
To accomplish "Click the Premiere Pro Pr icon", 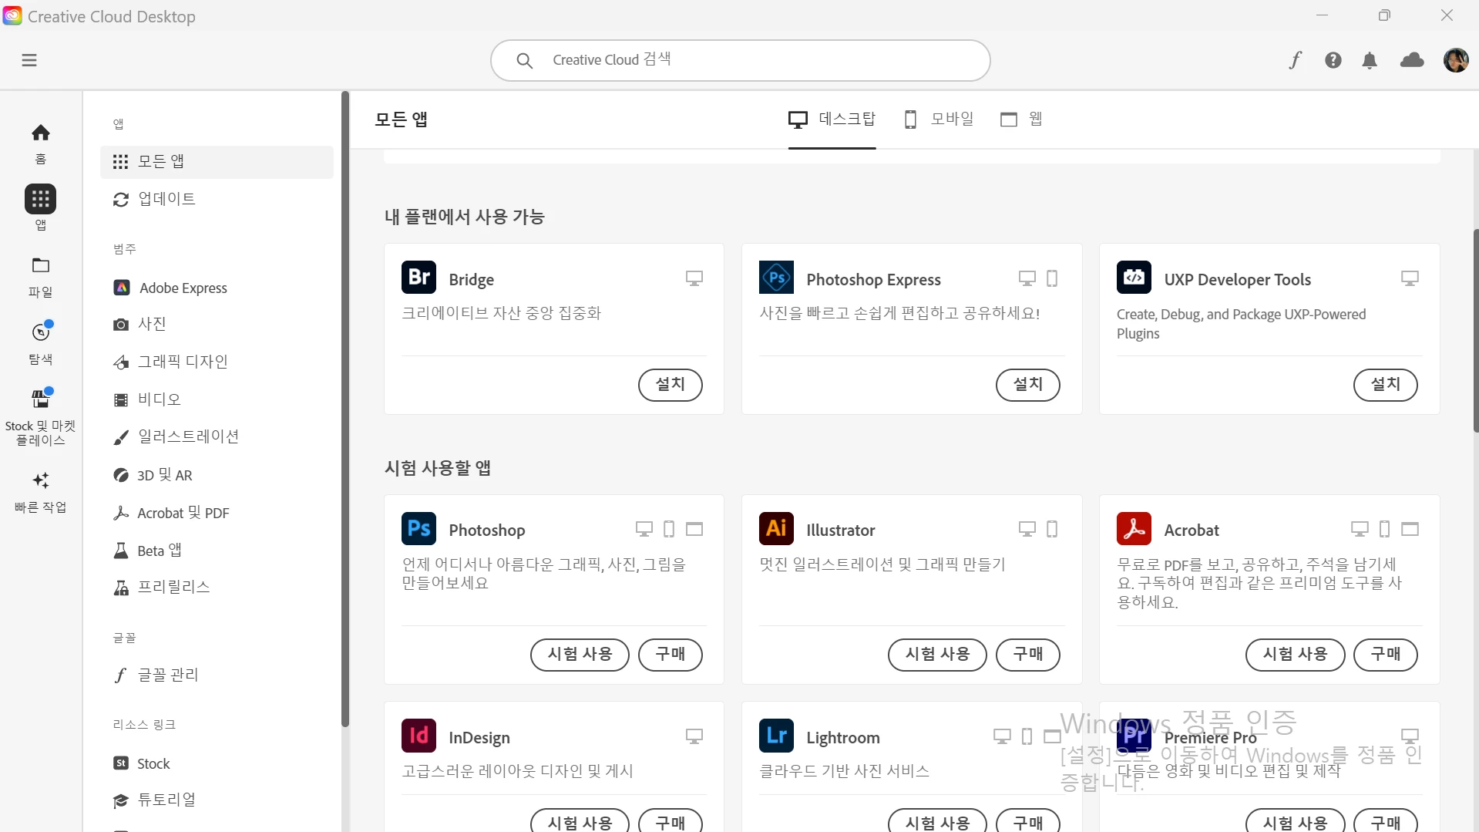I will (1134, 736).
